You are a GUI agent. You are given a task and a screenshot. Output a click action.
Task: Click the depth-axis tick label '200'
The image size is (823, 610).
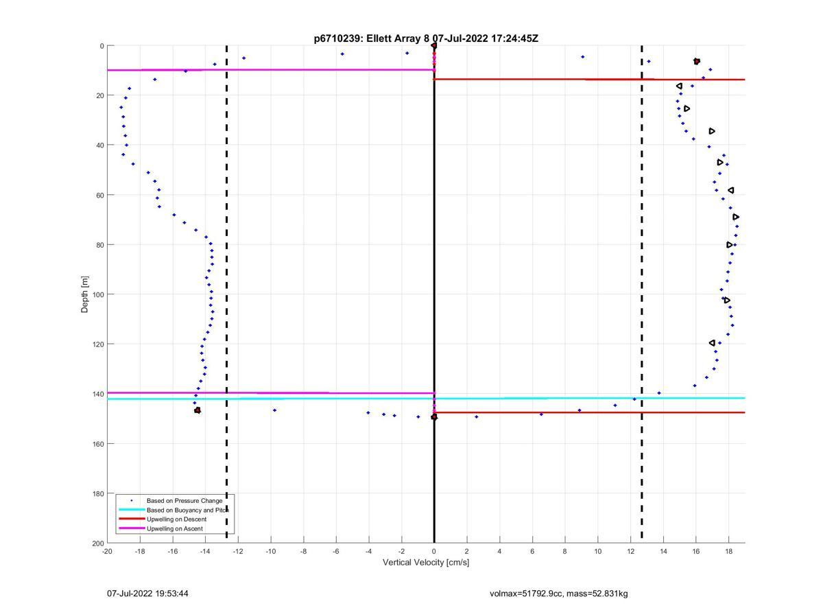98,543
